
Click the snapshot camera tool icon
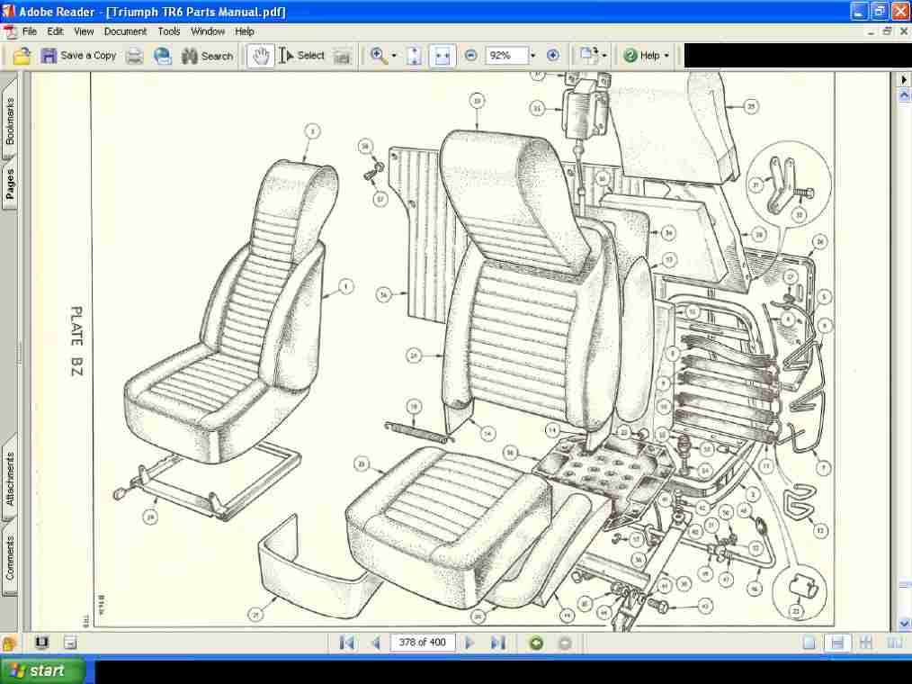tap(343, 56)
